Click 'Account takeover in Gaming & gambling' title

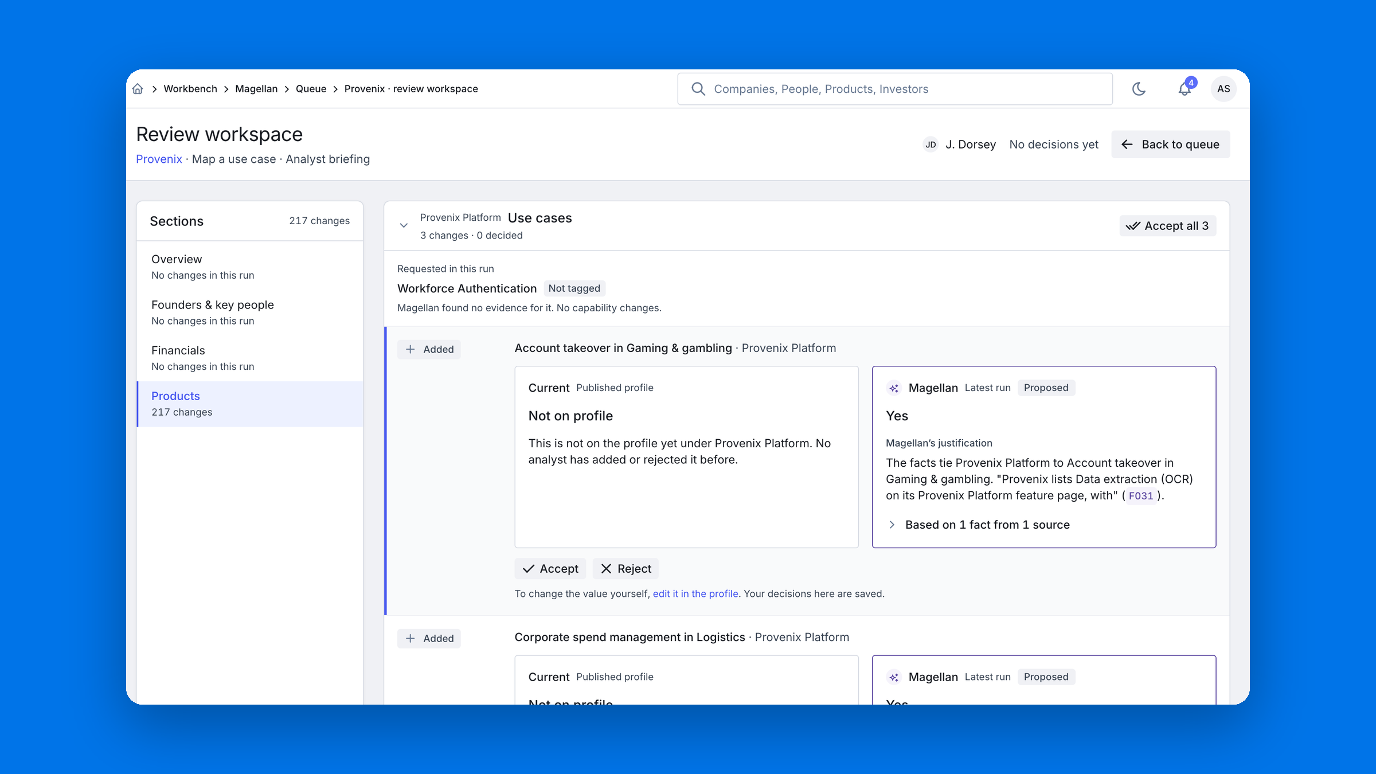(623, 348)
